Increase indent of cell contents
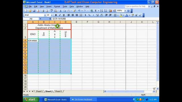This screenshot has height=102, width=182. 110,15
